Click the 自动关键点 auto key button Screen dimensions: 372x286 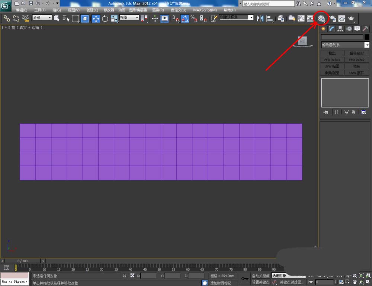261,276
